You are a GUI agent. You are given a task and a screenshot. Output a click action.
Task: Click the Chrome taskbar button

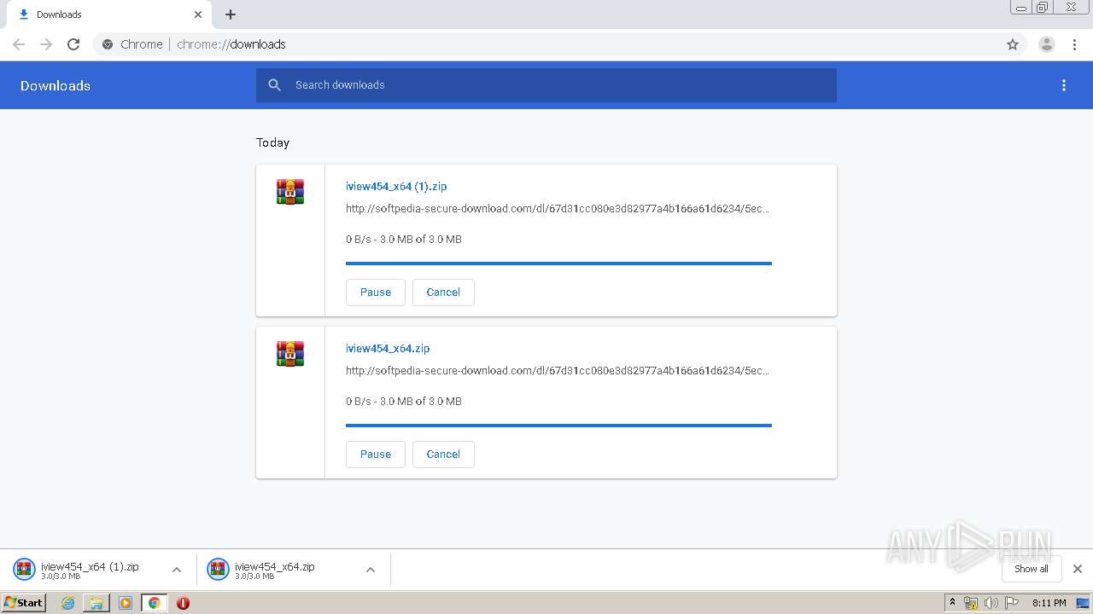coord(154,603)
